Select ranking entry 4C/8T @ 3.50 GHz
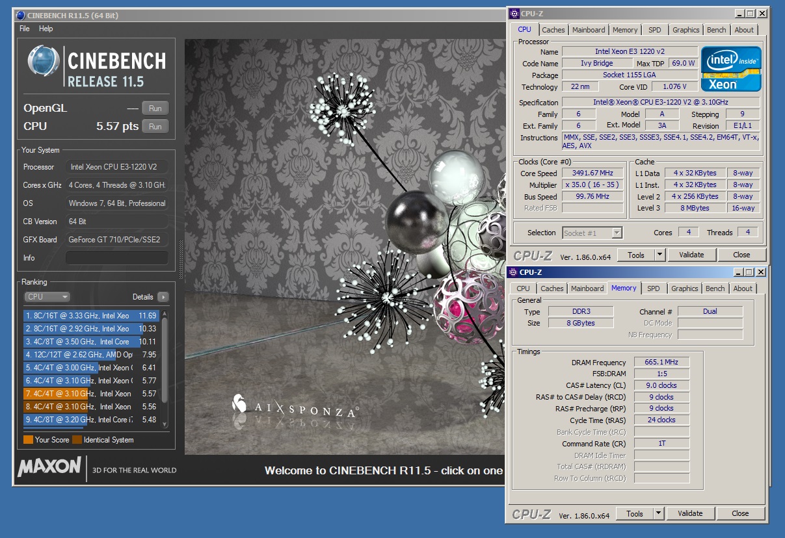 91,342
